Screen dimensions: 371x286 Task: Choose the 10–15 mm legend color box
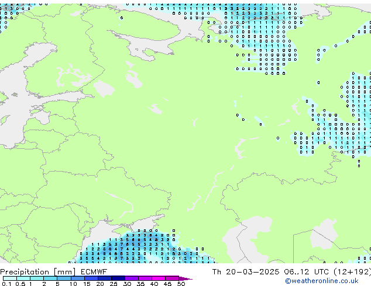point(78,278)
